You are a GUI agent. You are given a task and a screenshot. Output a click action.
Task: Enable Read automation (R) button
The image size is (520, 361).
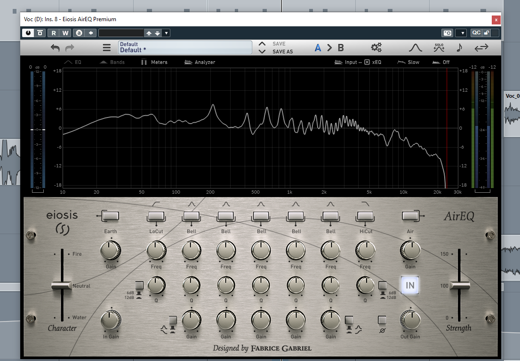pyautogui.click(x=54, y=33)
